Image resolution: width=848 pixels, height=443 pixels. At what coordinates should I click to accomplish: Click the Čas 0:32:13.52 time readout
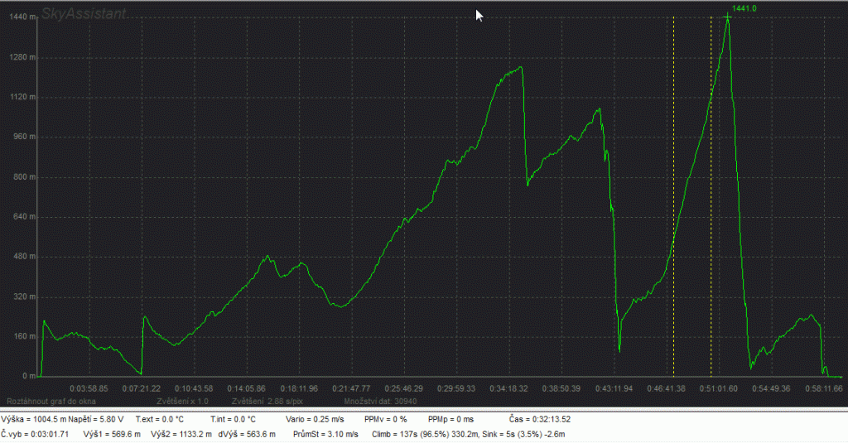538,419
